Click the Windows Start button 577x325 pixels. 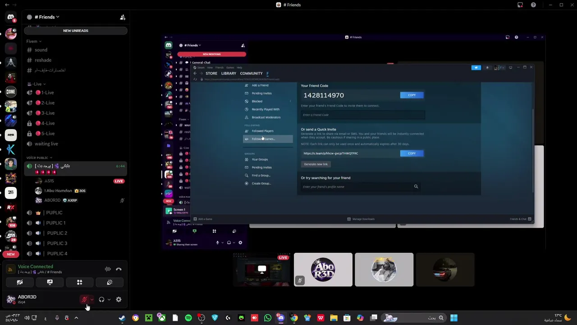pos(454,318)
